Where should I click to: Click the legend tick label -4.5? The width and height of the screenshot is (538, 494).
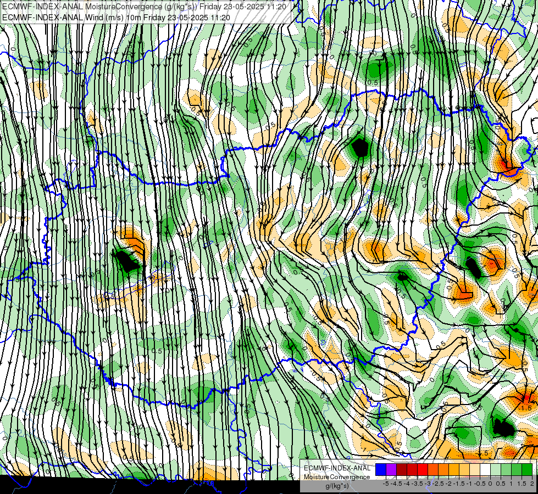coord(396,484)
